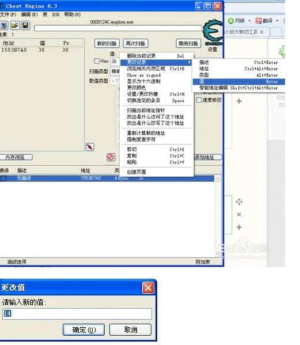Click the 再次扫描 button
This screenshot has height=345, width=300.
click(x=135, y=43)
